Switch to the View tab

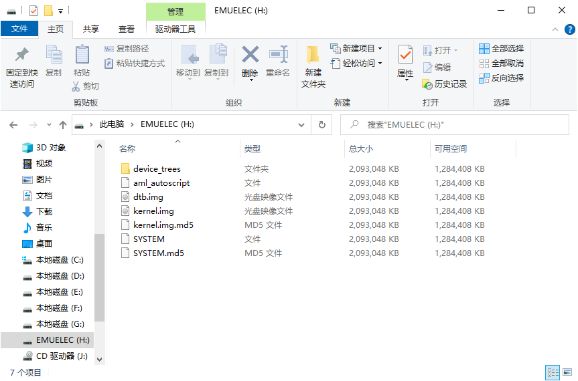click(x=127, y=29)
